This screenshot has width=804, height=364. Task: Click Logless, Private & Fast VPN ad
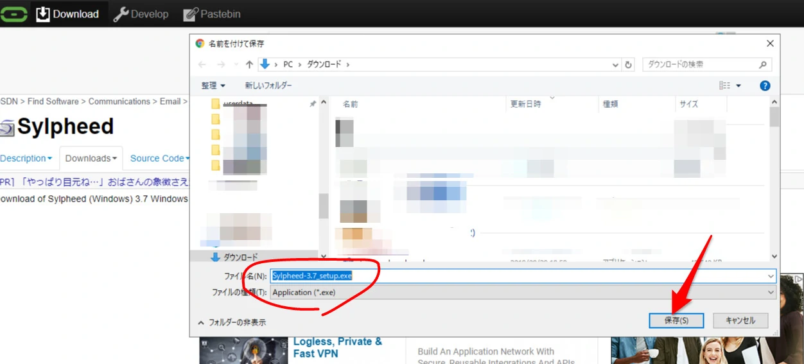(338, 347)
